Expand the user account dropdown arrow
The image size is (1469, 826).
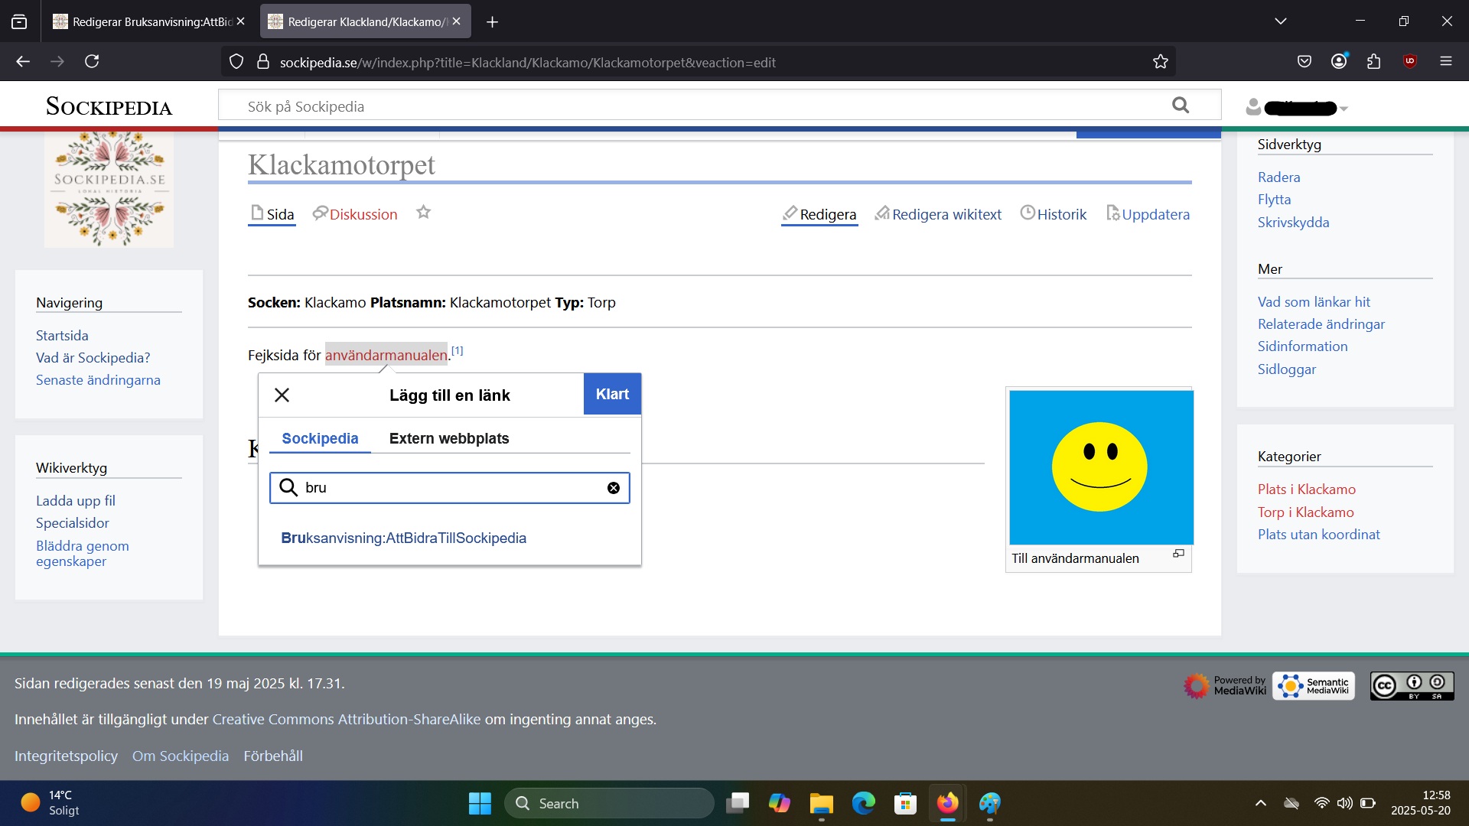(x=1344, y=109)
